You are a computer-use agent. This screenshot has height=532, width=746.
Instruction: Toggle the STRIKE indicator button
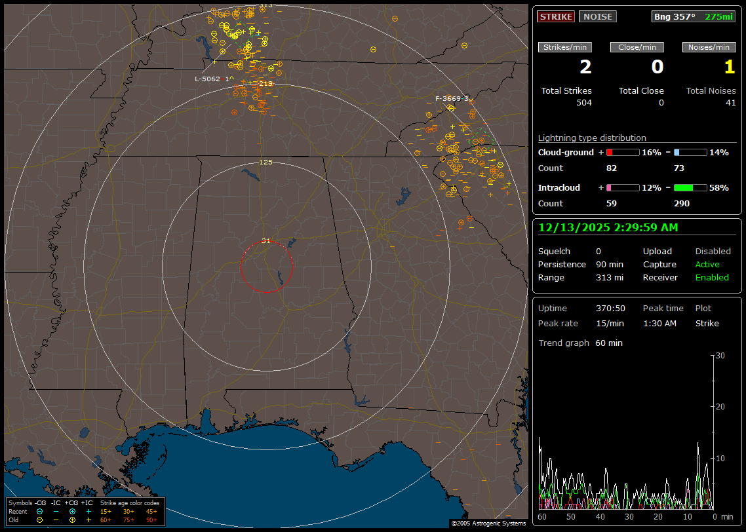click(x=556, y=16)
